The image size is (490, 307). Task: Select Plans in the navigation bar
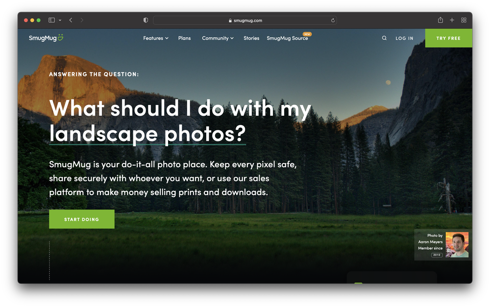(184, 38)
